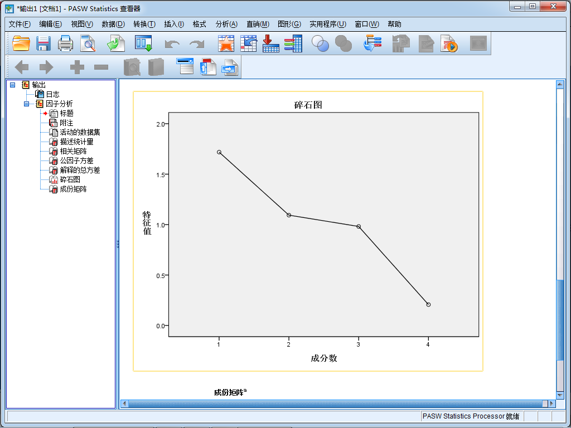
Task: Open the recall recent dialogs icon
Action: tap(143, 43)
